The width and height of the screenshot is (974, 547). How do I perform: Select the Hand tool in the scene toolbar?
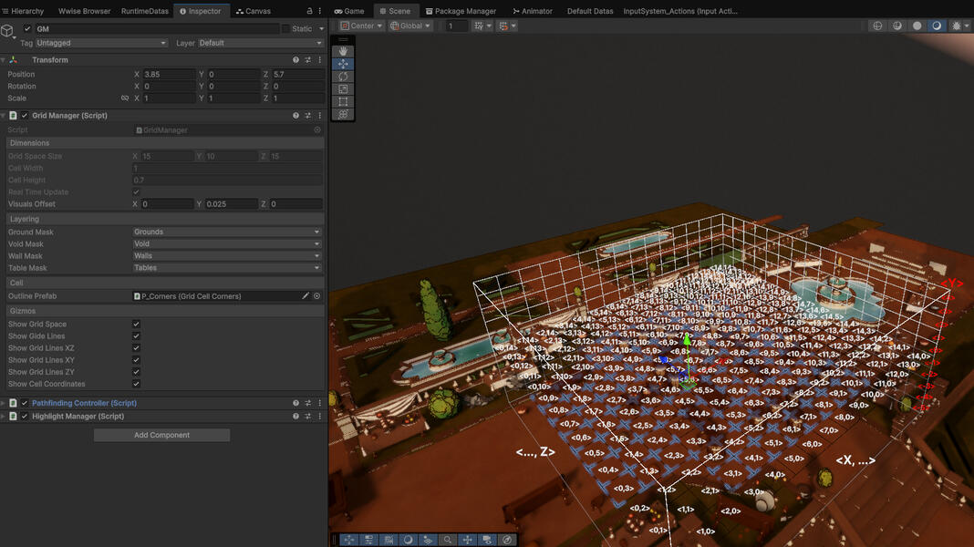[x=343, y=50]
